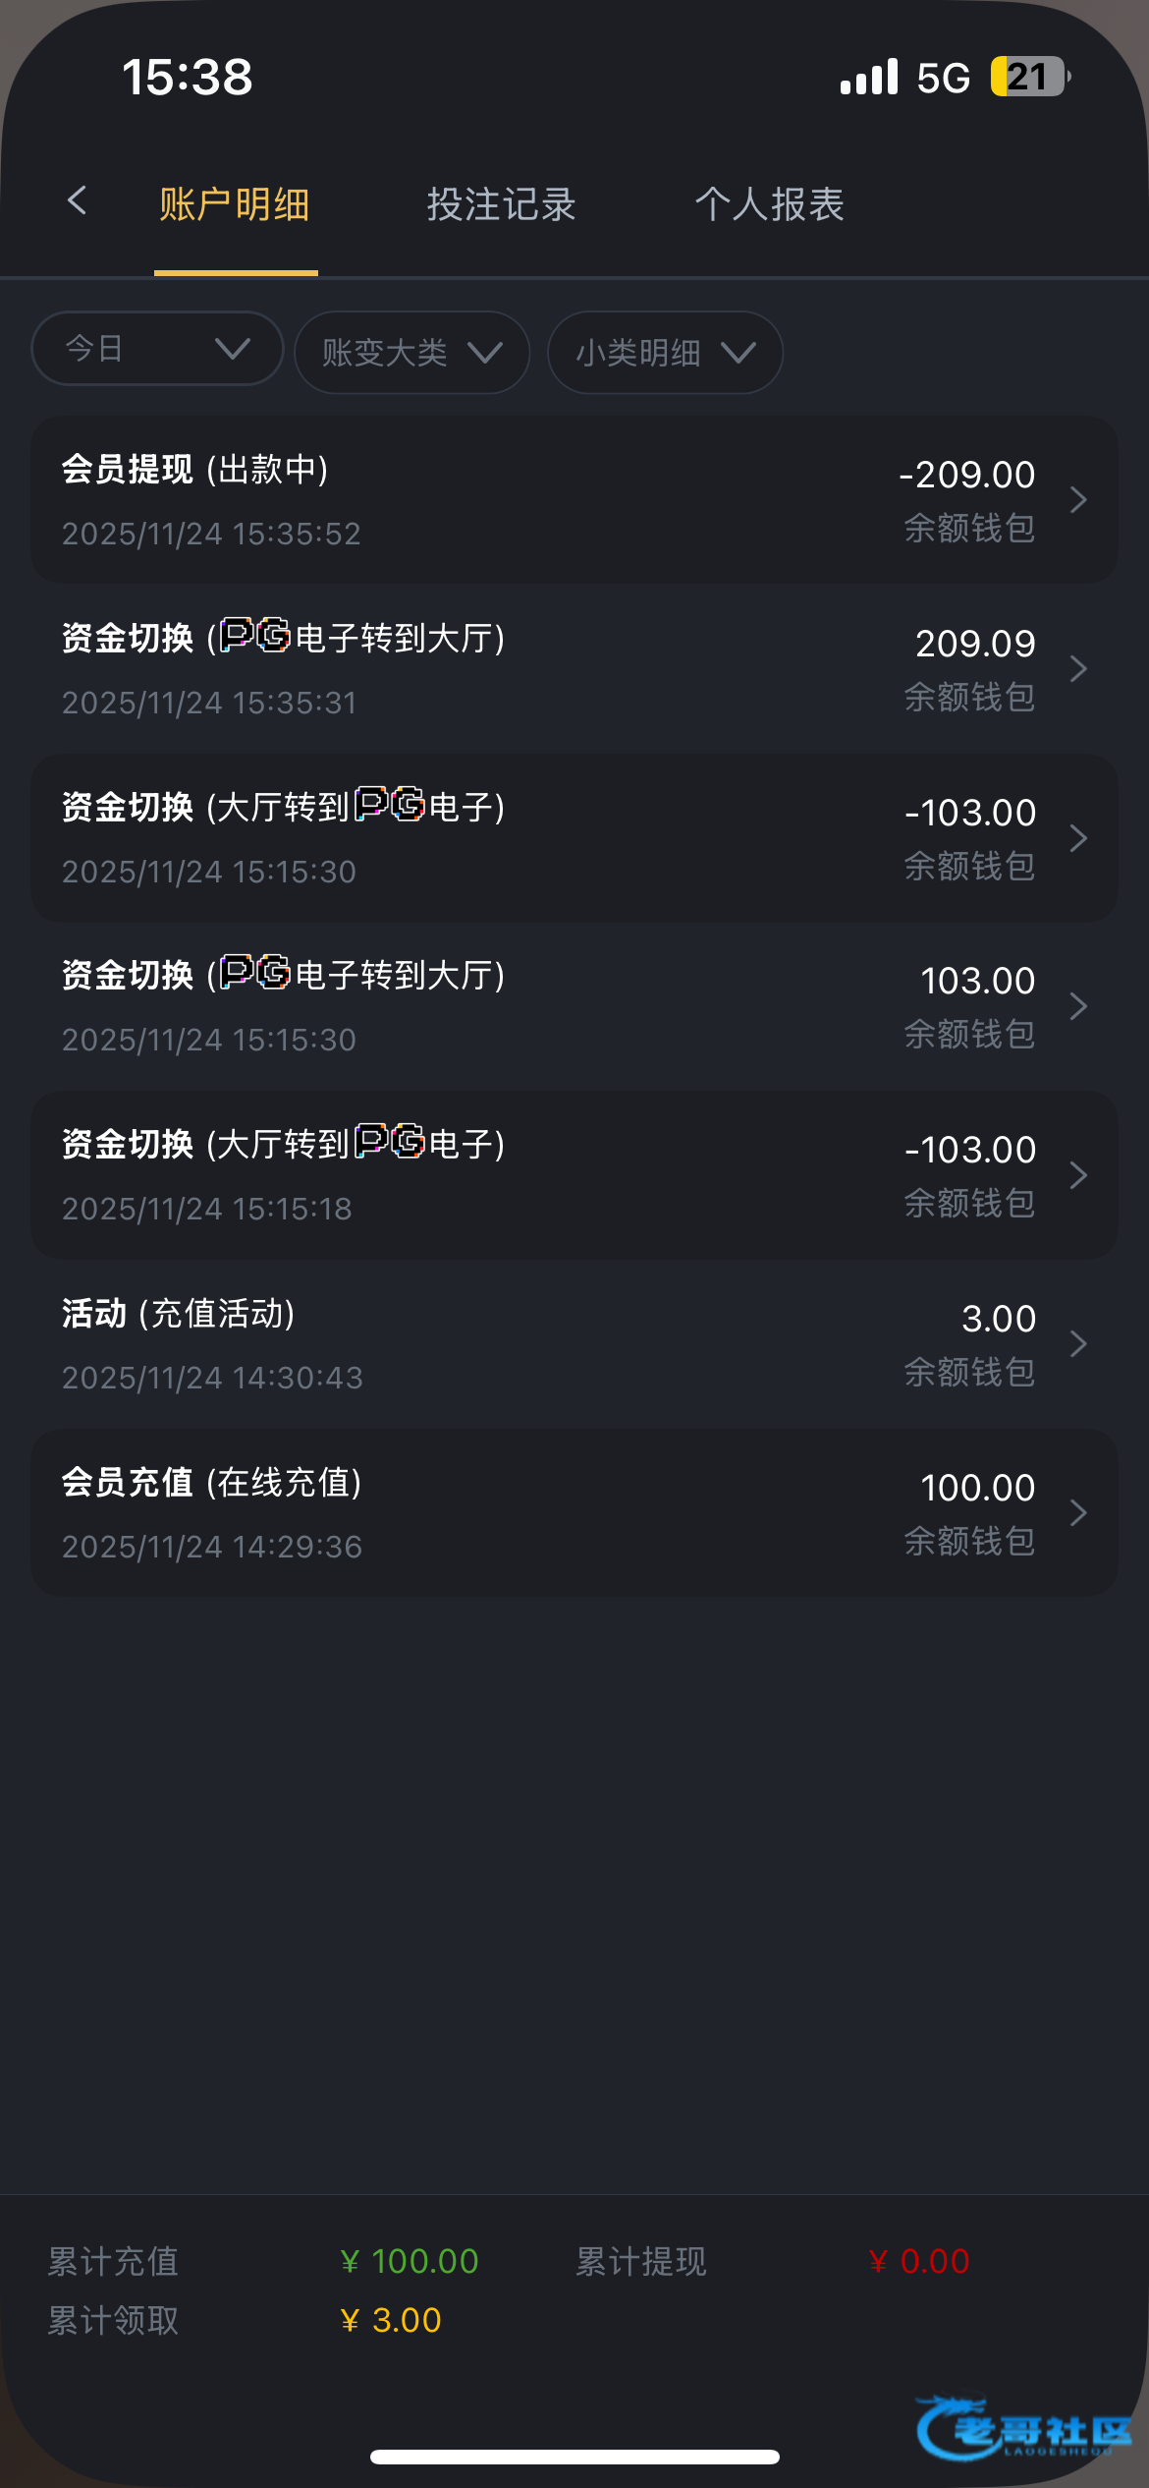Open the 账变大类 category dropdown
Screen dimensions: 1149x2488
click(x=411, y=353)
